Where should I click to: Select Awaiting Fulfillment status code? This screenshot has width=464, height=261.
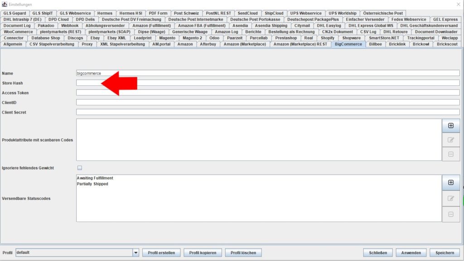tap(95, 178)
